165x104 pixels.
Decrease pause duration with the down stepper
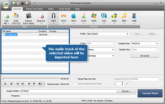122,84
